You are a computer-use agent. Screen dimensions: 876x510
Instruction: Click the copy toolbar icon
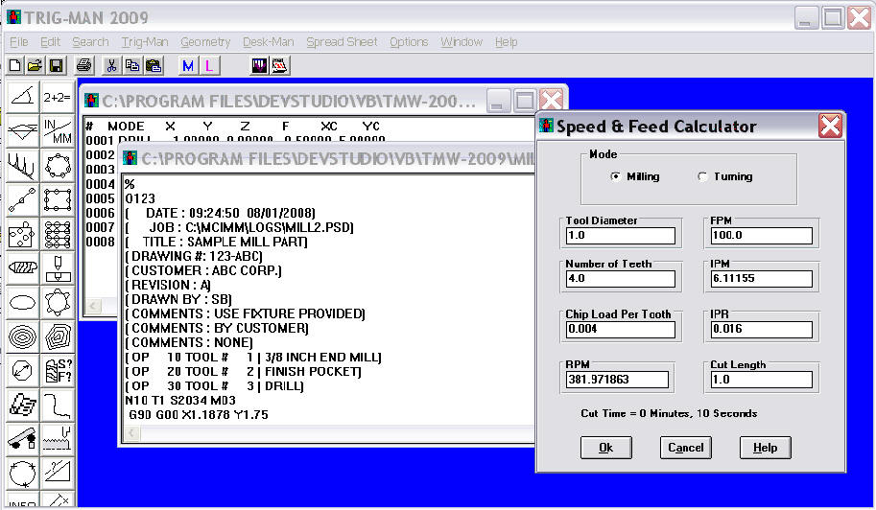(132, 66)
